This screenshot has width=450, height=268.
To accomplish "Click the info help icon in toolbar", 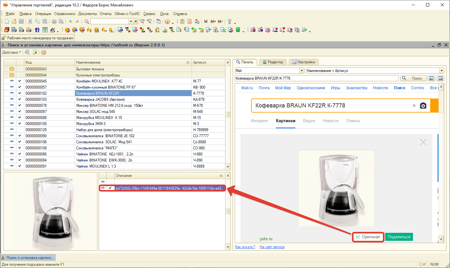I will (x=167, y=21).
